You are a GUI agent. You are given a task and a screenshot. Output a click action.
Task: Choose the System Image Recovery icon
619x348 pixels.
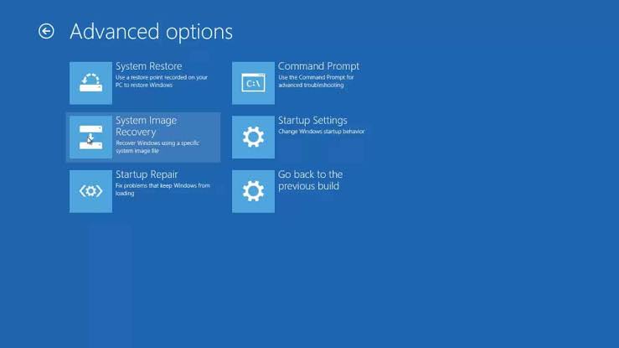[90, 137]
